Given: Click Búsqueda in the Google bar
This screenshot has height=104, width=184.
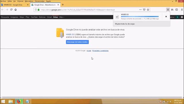Looking at the screenshot, I should point(5,17).
